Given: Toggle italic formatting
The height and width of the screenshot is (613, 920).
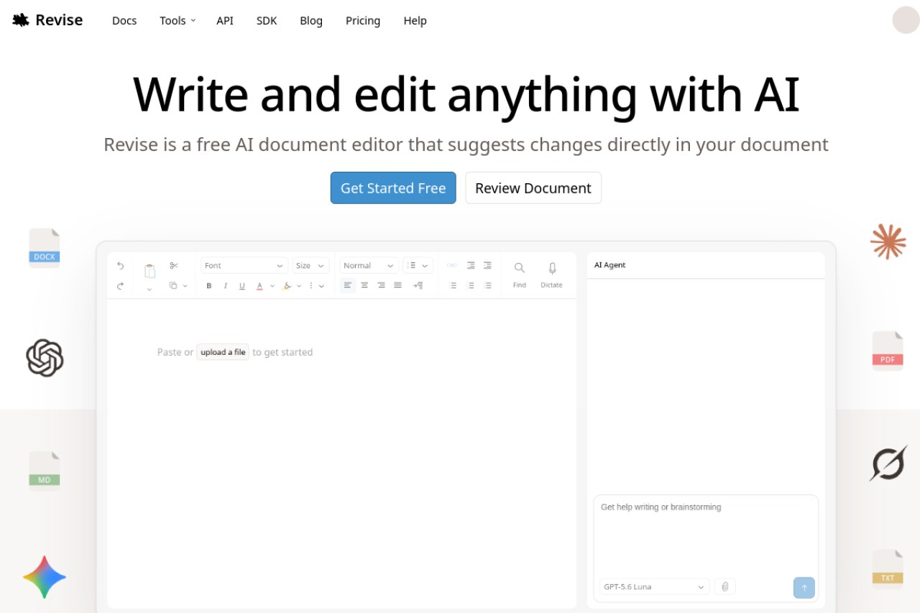Looking at the screenshot, I should (x=226, y=285).
